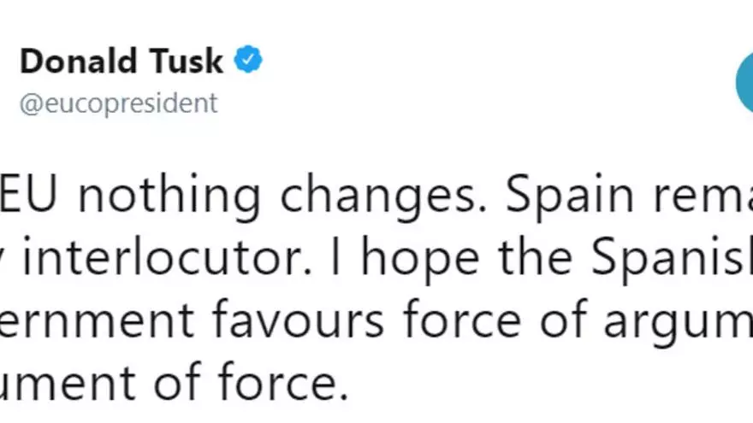Click the blue verified badge beside Donald Tusk

click(x=249, y=62)
